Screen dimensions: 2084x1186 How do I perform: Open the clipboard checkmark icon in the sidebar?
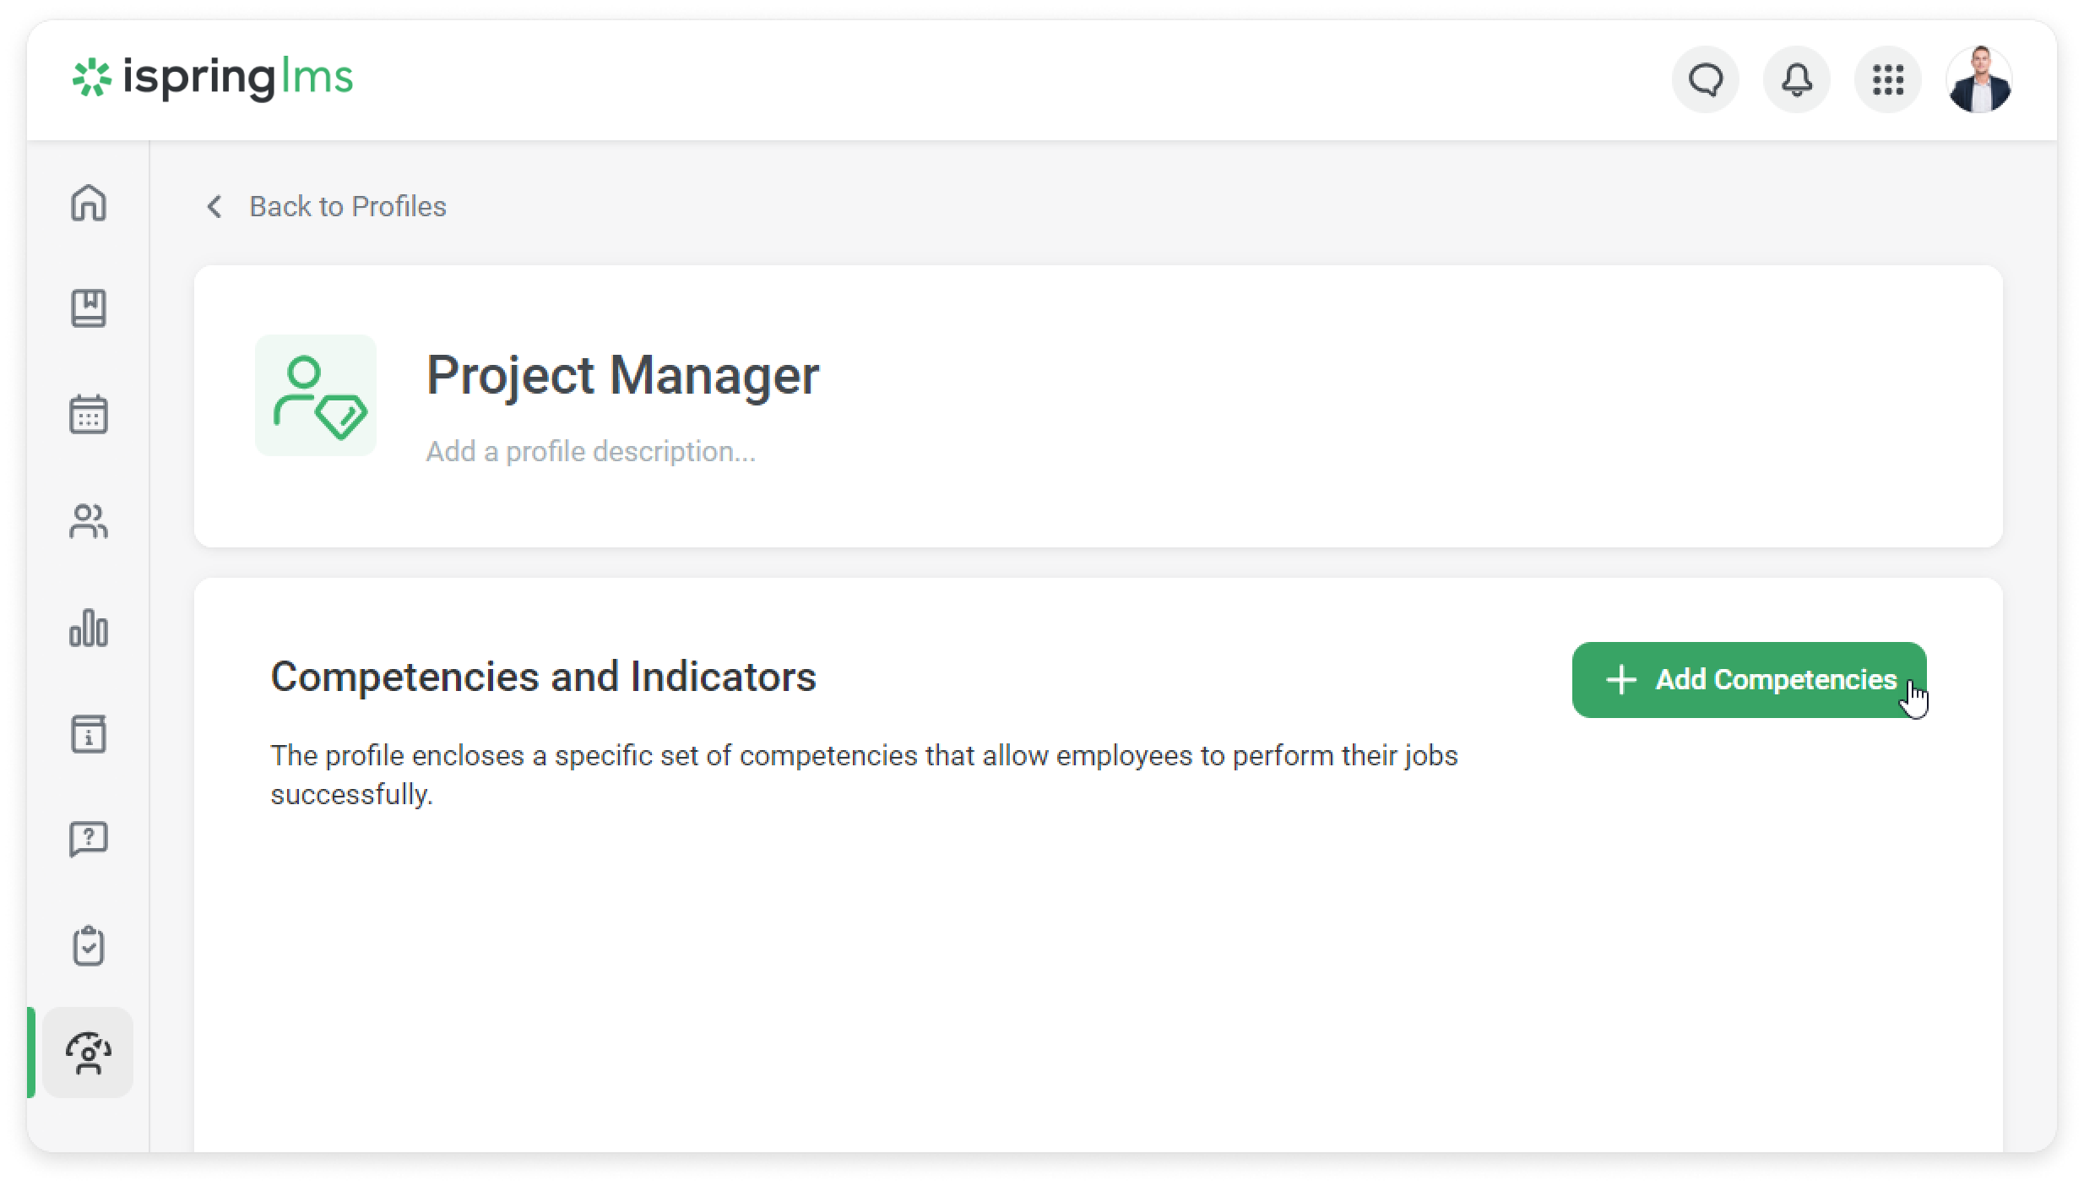pyautogui.click(x=89, y=946)
